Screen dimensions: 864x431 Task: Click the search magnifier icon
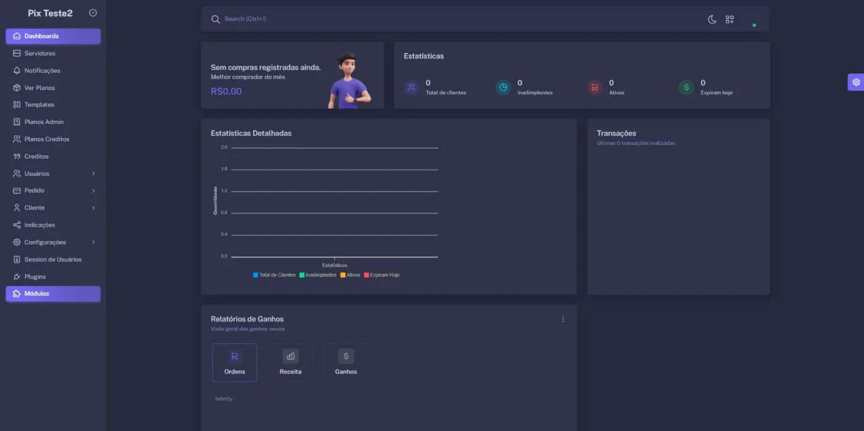(x=215, y=19)
